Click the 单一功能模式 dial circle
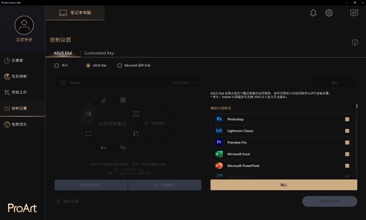This screenshot has height=220, width=366. coord(155,123)
